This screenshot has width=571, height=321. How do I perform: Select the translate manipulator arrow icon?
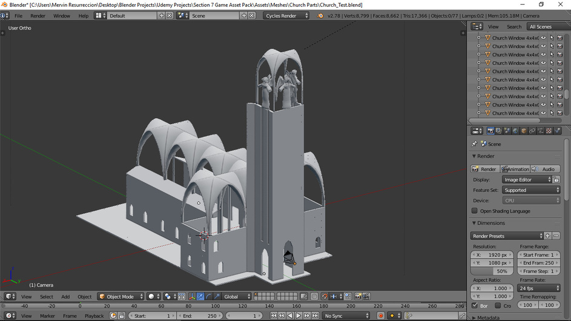200,297
